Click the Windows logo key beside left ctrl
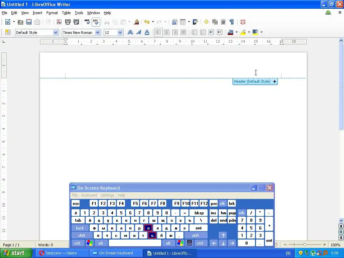Viewport: 344px width, 258px height. pos(89,243)
